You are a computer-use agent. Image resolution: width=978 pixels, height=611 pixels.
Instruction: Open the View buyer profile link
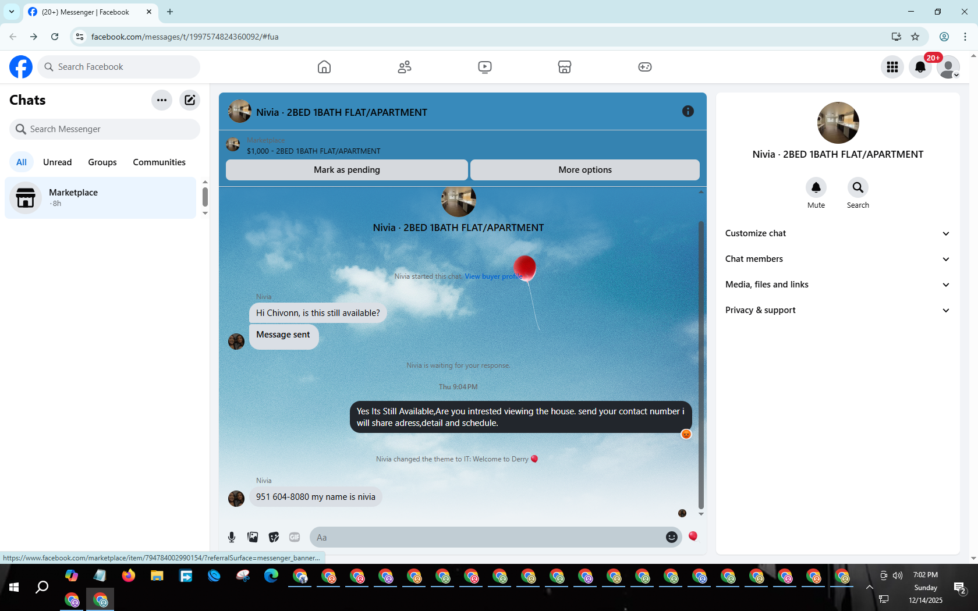click(493, 276)
